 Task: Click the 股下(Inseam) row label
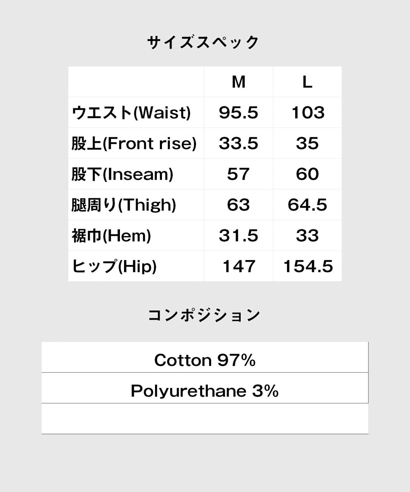click(x=122, y=174)
